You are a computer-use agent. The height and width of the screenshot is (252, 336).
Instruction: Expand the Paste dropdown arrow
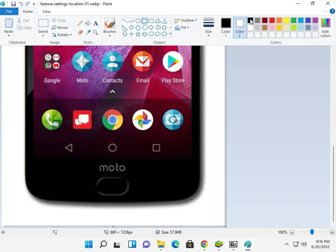[9, 36]
